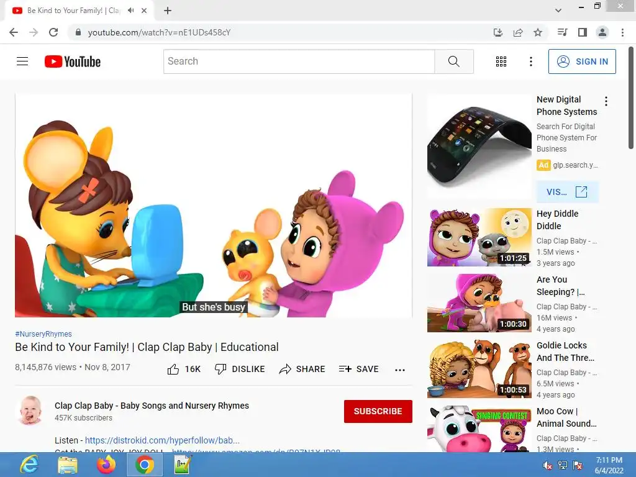The width and height of the screenshot is (636, 477).
Task: Focus the YouTube Search input field
Action: click(299, 61)
